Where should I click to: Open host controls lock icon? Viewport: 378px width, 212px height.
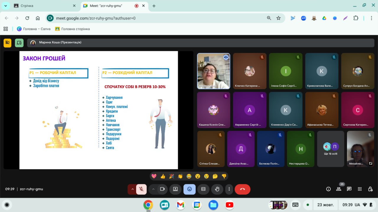click(x=370, y=189)
